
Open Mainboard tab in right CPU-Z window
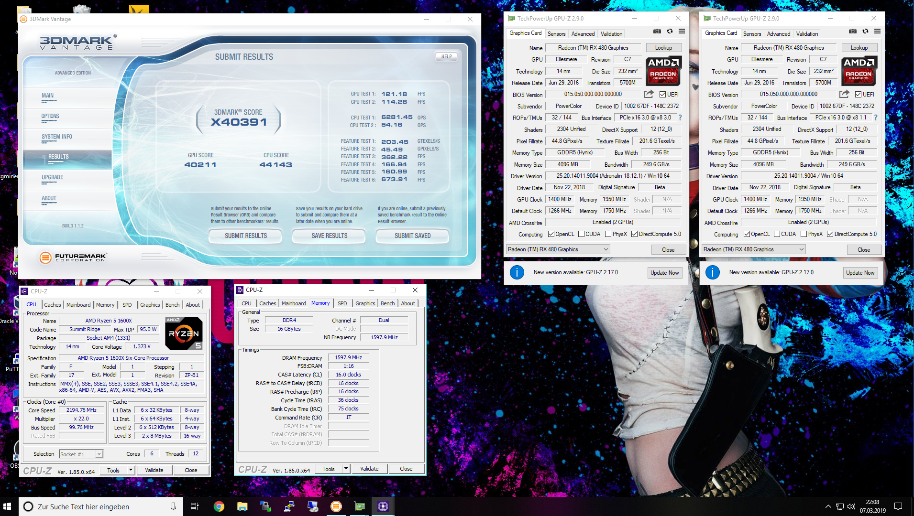294,303
